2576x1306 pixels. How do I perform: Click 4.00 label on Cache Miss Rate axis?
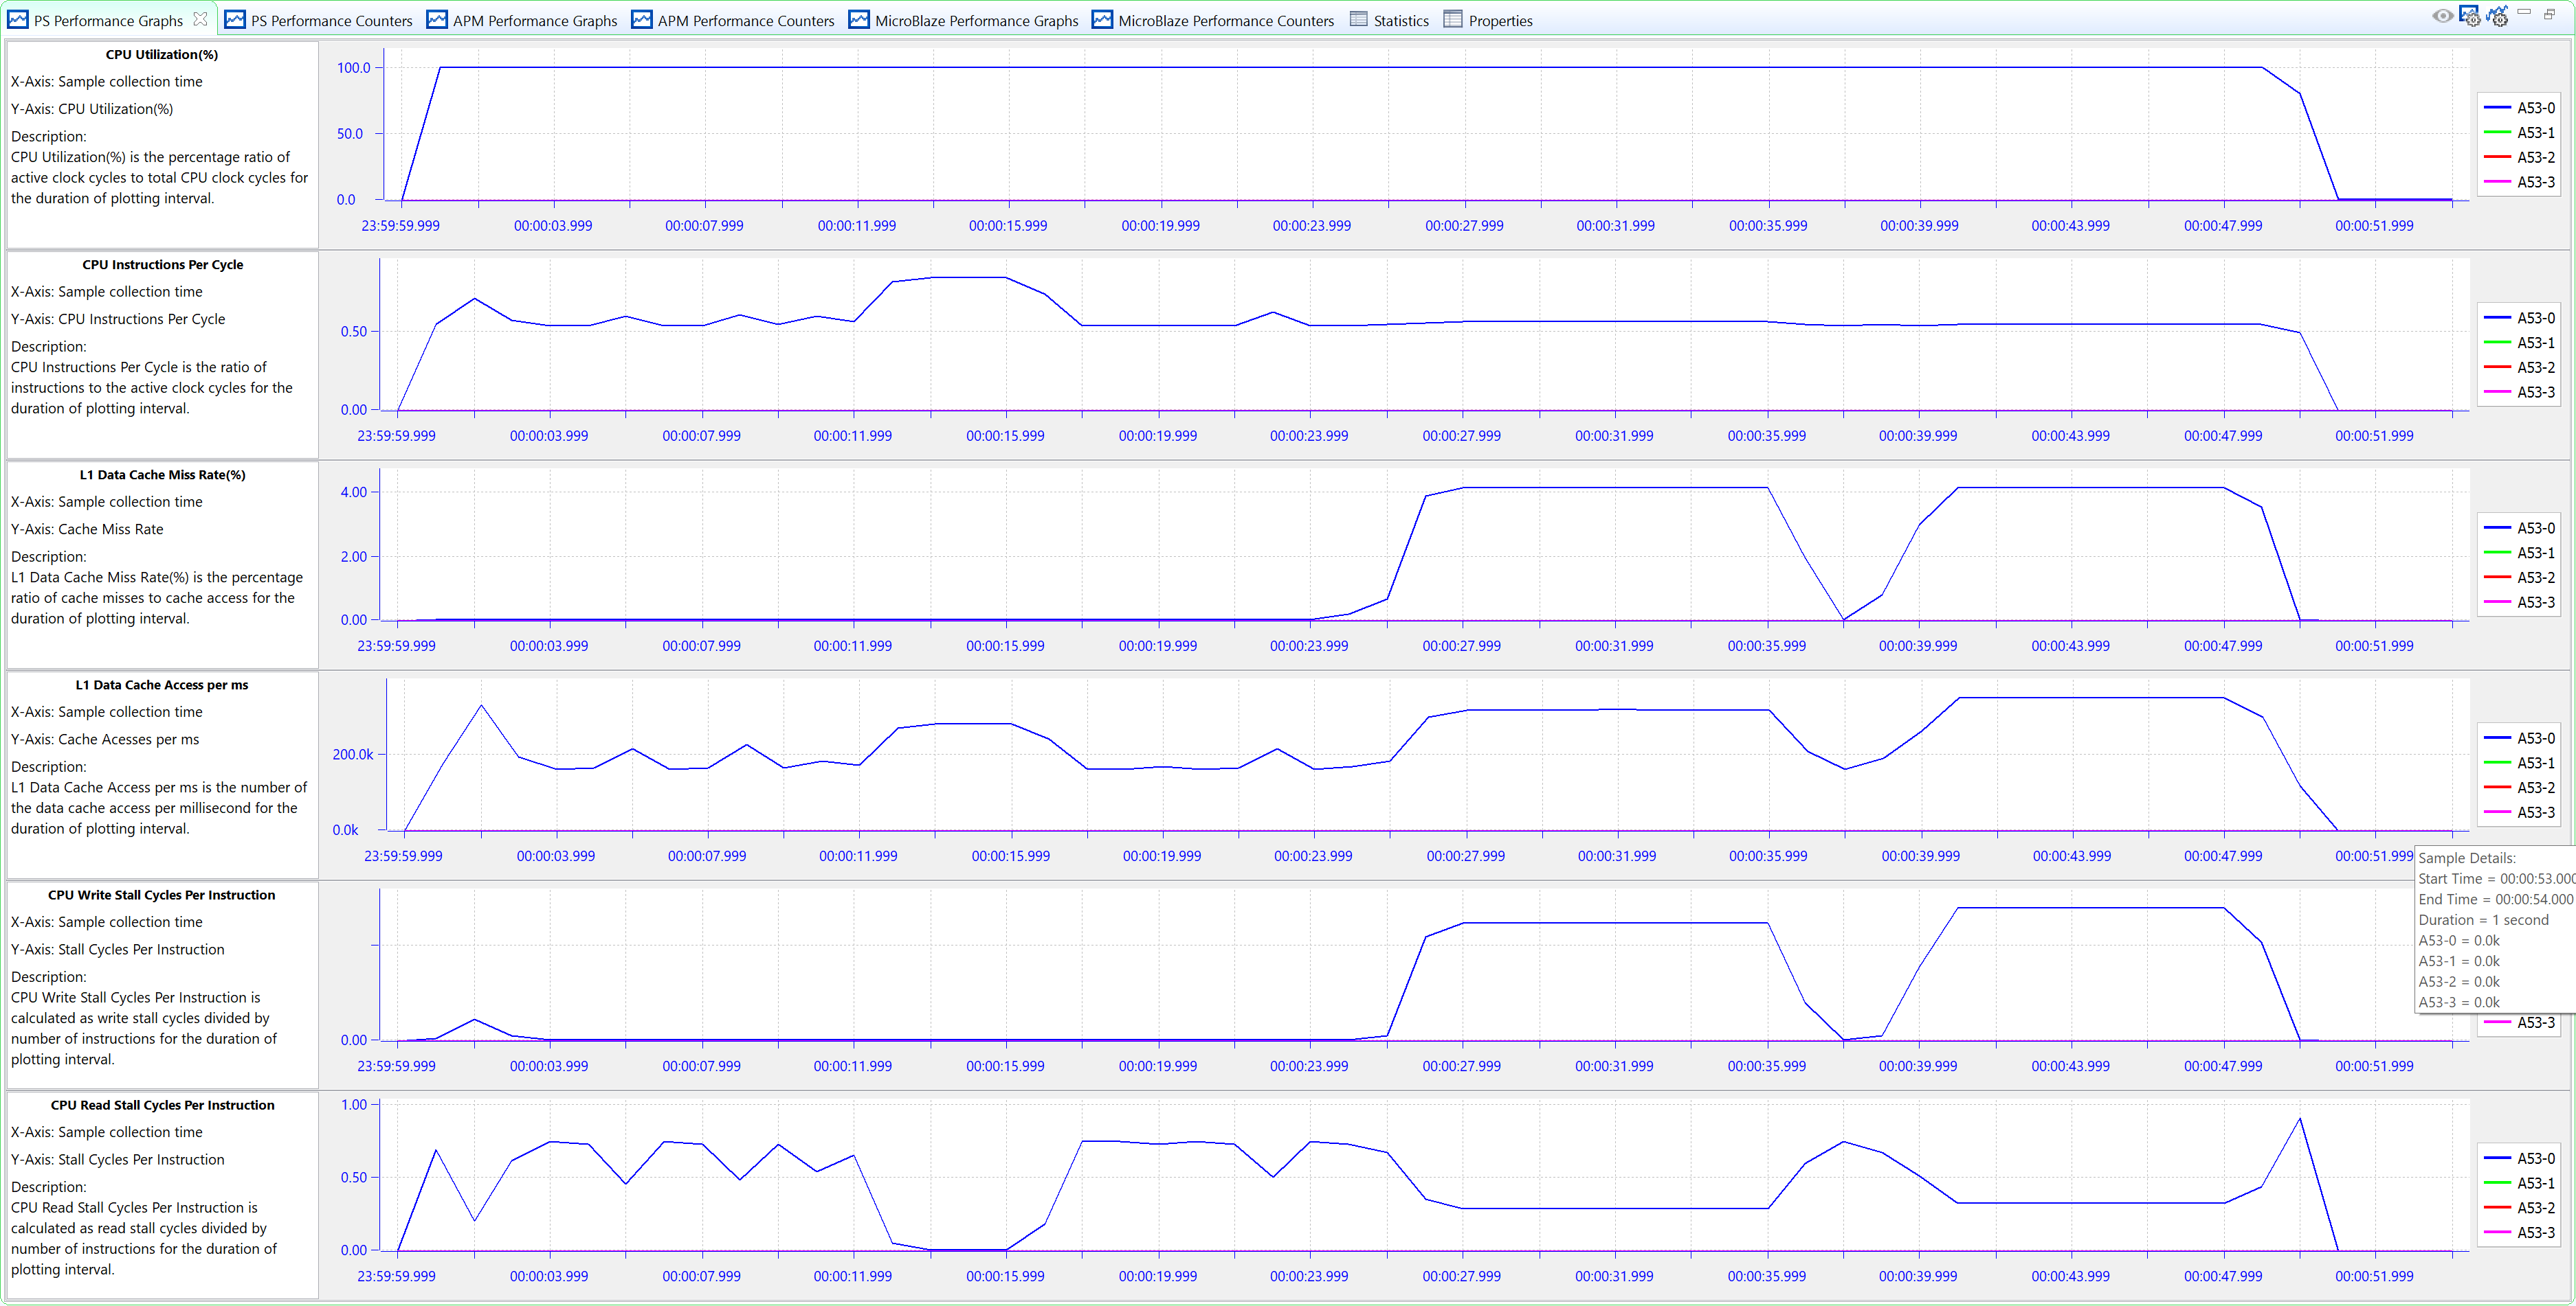tap(353, 492)
